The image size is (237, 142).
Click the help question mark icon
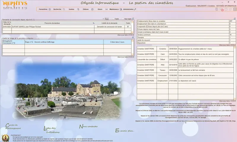pyautogui.click(x=226, y=9)
